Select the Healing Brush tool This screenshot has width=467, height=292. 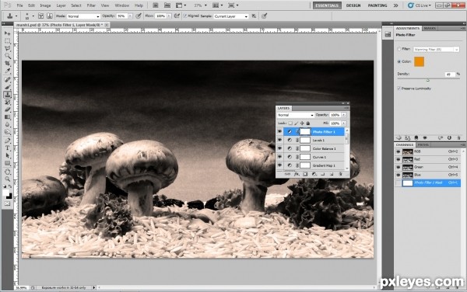(x=8, y=80)
